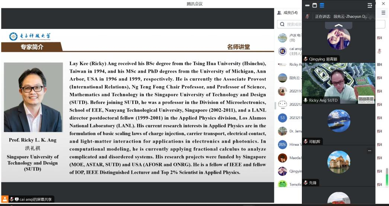Switch floating video panel to list layout
This screenshot has height=206, width=389.
[322, 5]
